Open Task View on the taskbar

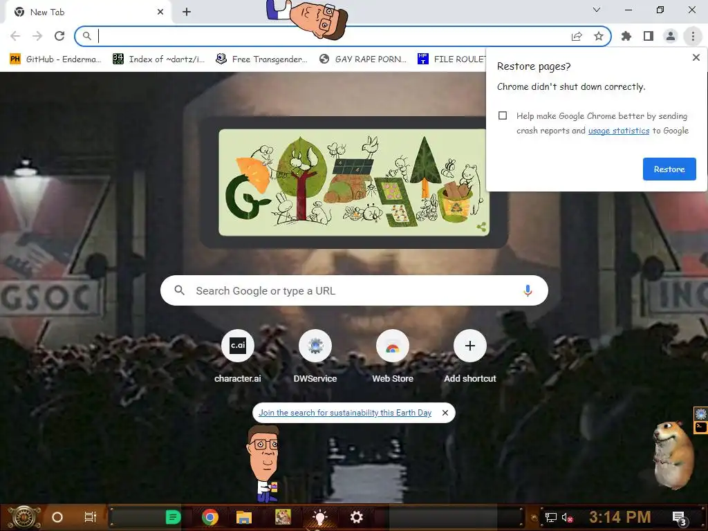91,517
